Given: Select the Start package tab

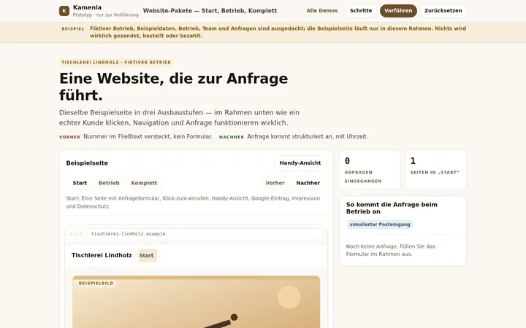Looking at the screenshot, I should pyautogui.click(x=80, y=183).
